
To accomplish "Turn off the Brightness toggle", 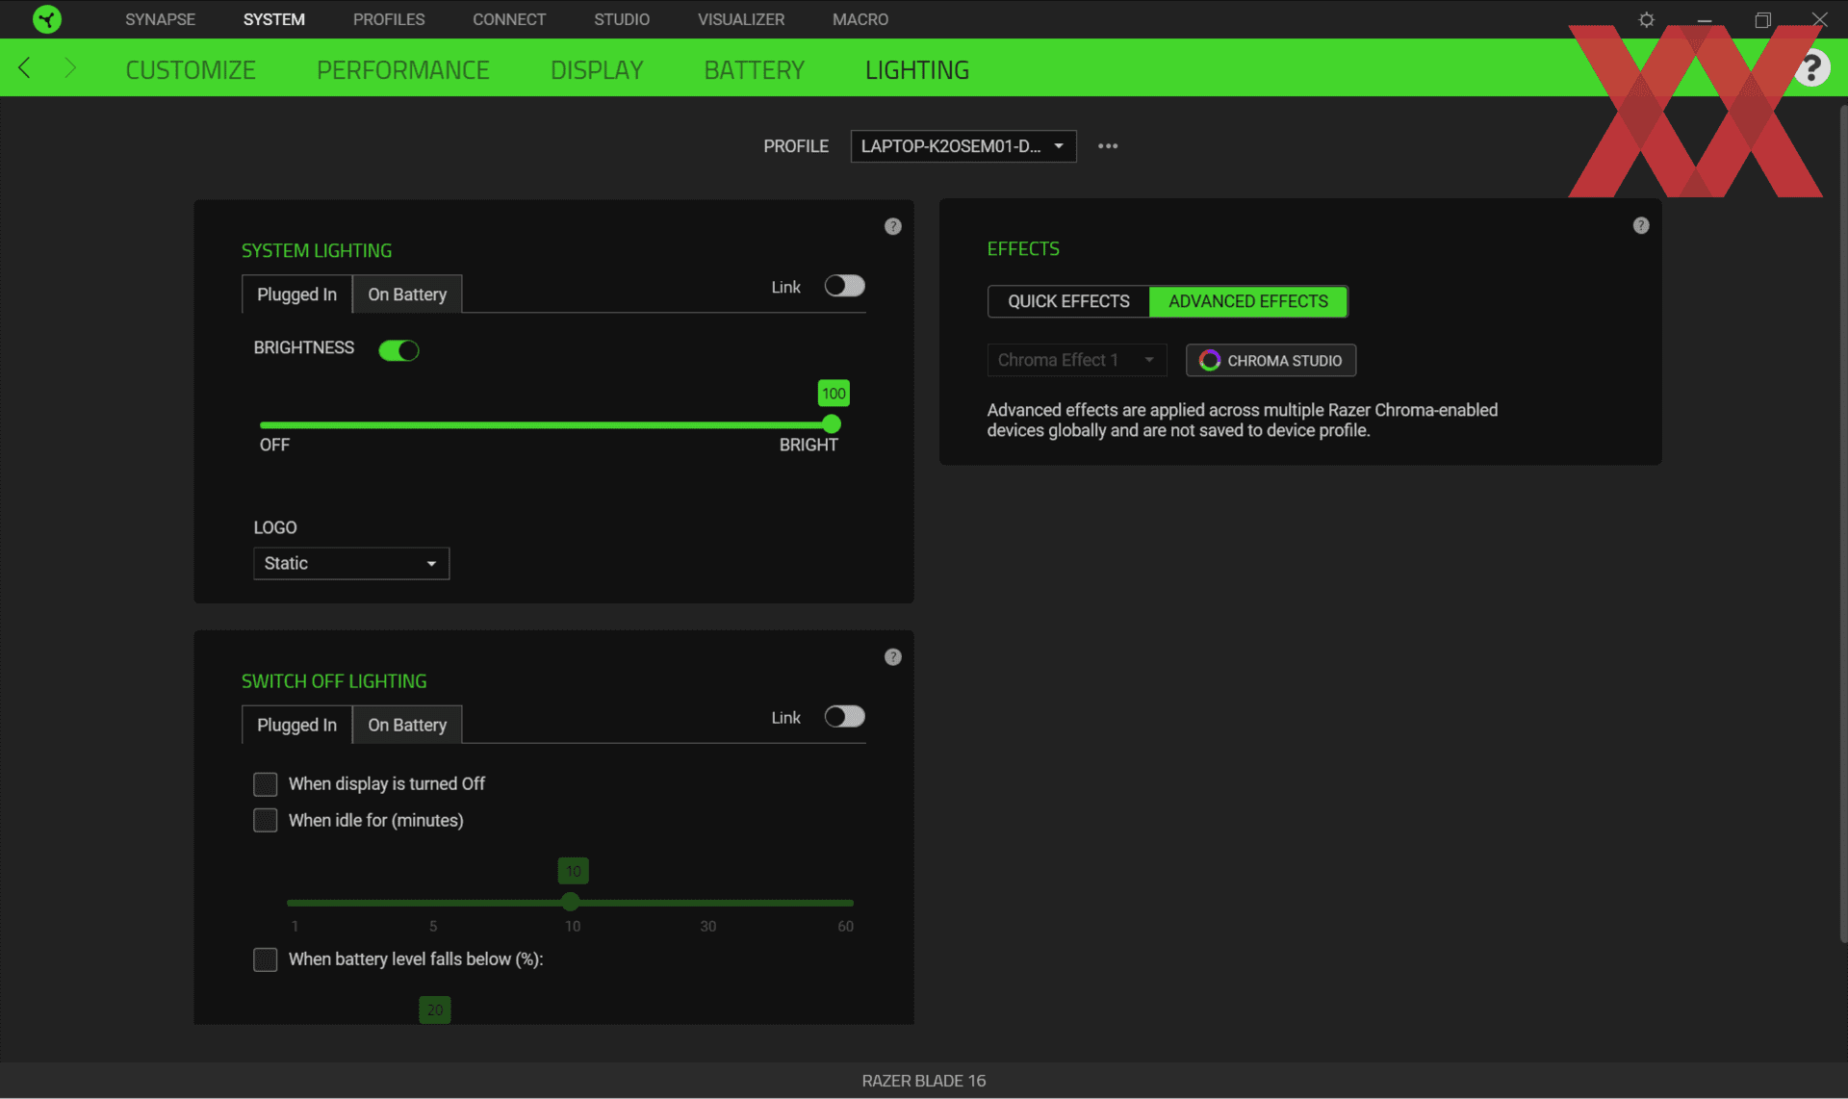I will point(398,349).
